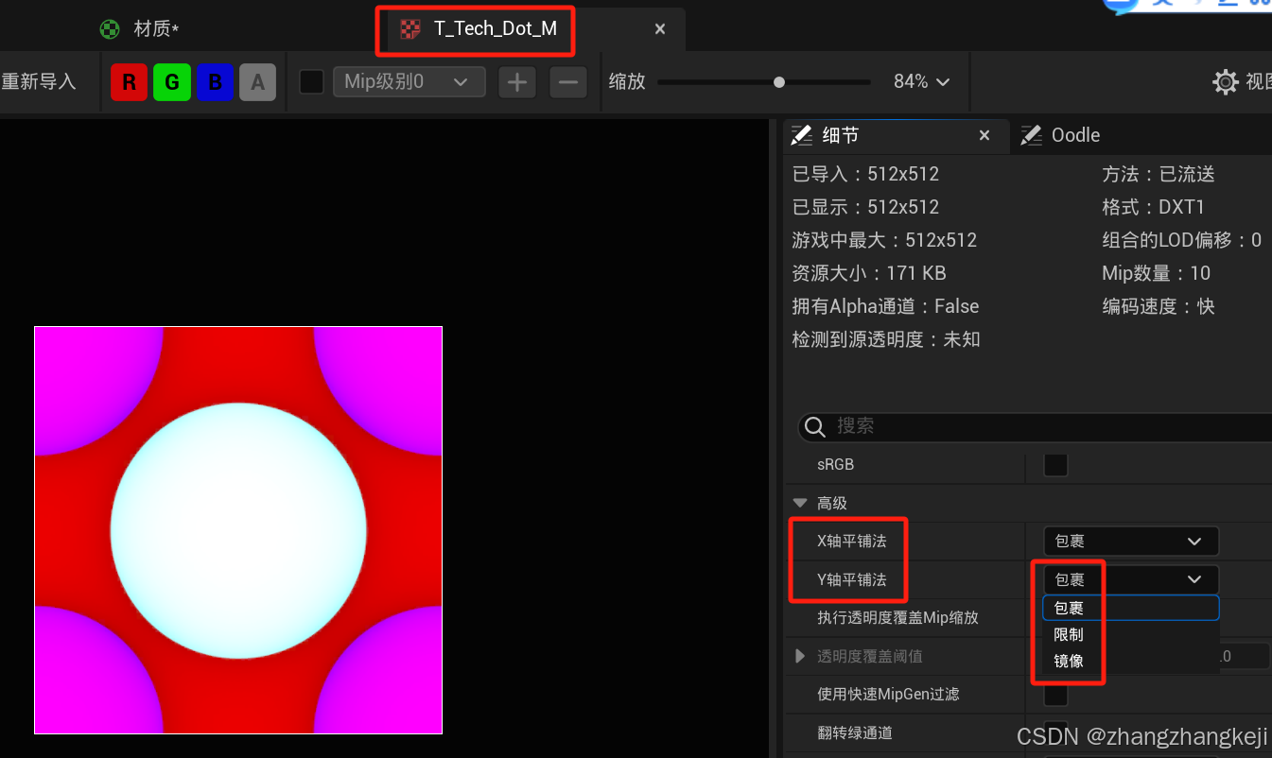Select the blue channel B icon
The image size is (1272, 758).
point(215,82)
